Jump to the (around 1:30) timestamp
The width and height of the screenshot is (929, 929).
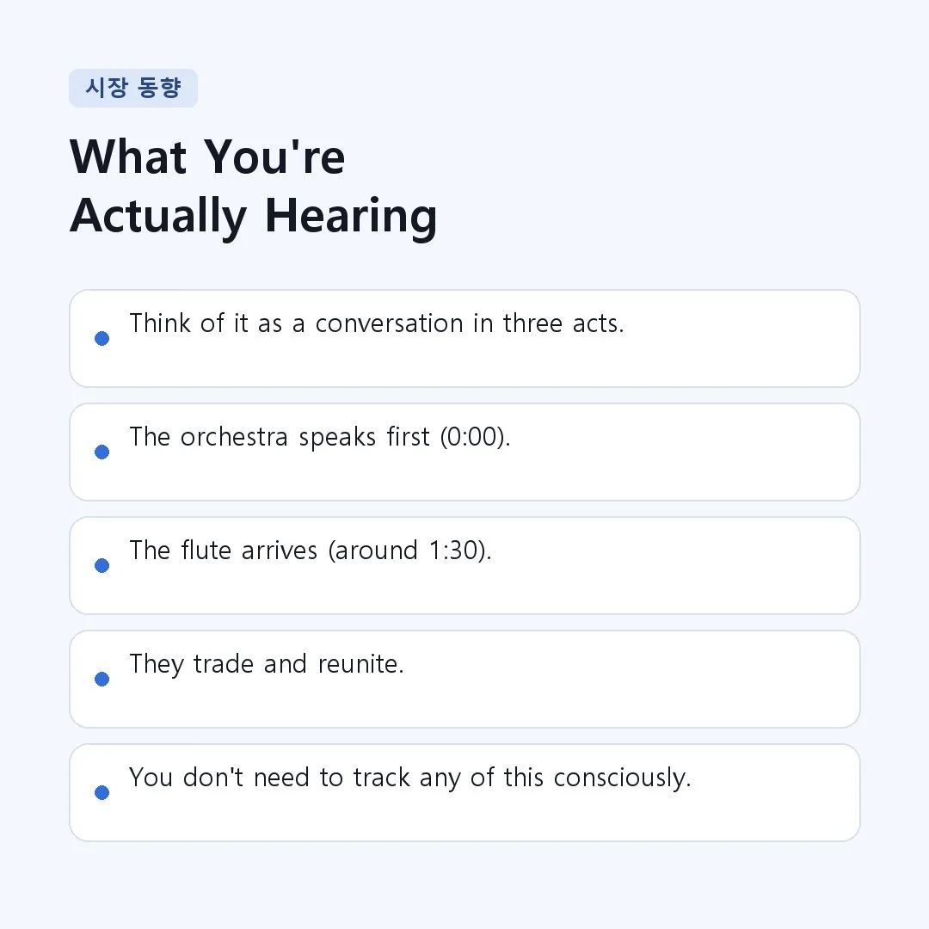[x=410, y=551]
